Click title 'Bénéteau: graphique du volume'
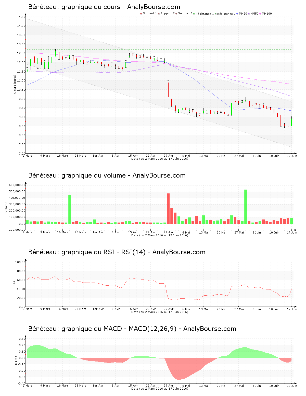Viewport: 306px width, 396px height. click(77, 176)
